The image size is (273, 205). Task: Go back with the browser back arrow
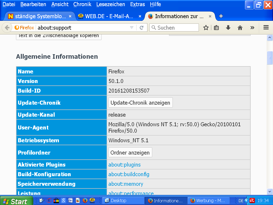[x=7, y=28]
